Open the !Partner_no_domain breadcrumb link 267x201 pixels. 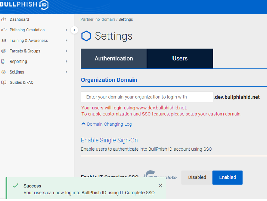pos(97,19)
